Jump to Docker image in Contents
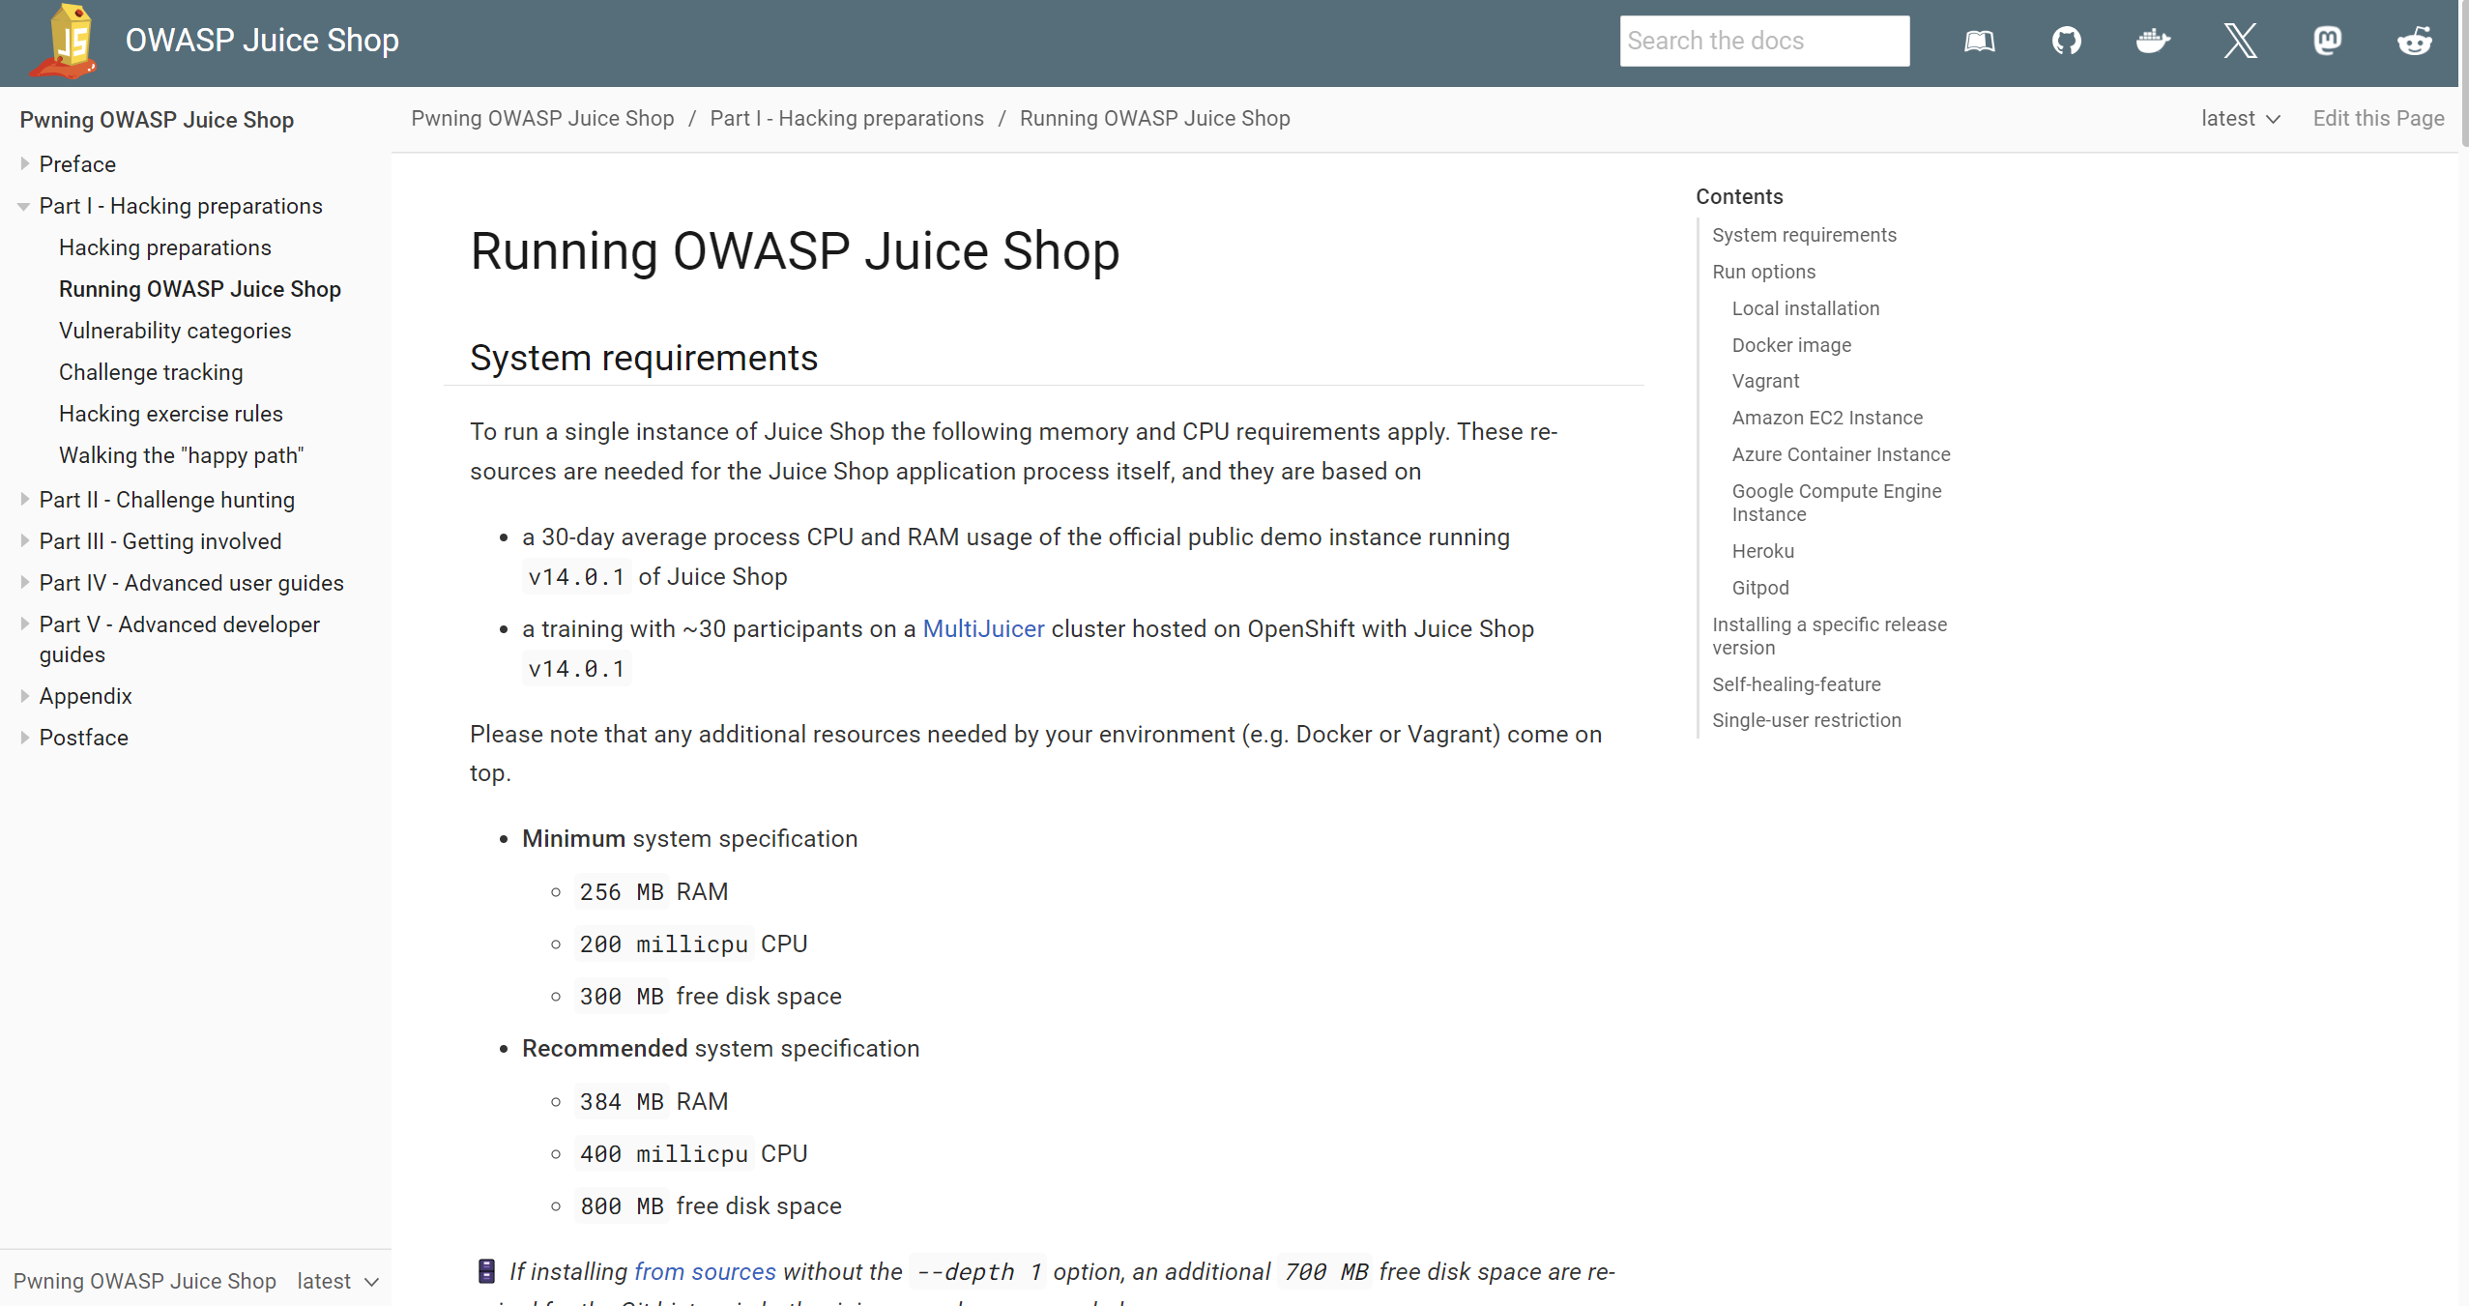Screen dimensions: 2469x1306 coord(1791,345)
